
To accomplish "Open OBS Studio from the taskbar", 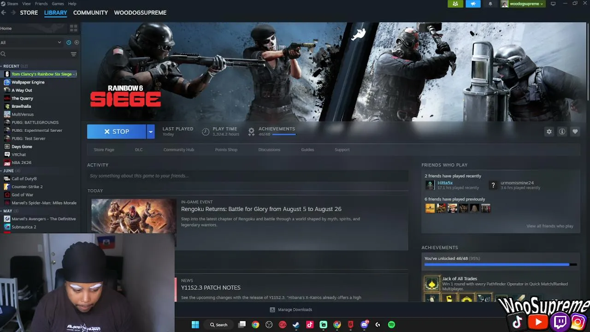I will pyautogui.click(x=269, y=325).
